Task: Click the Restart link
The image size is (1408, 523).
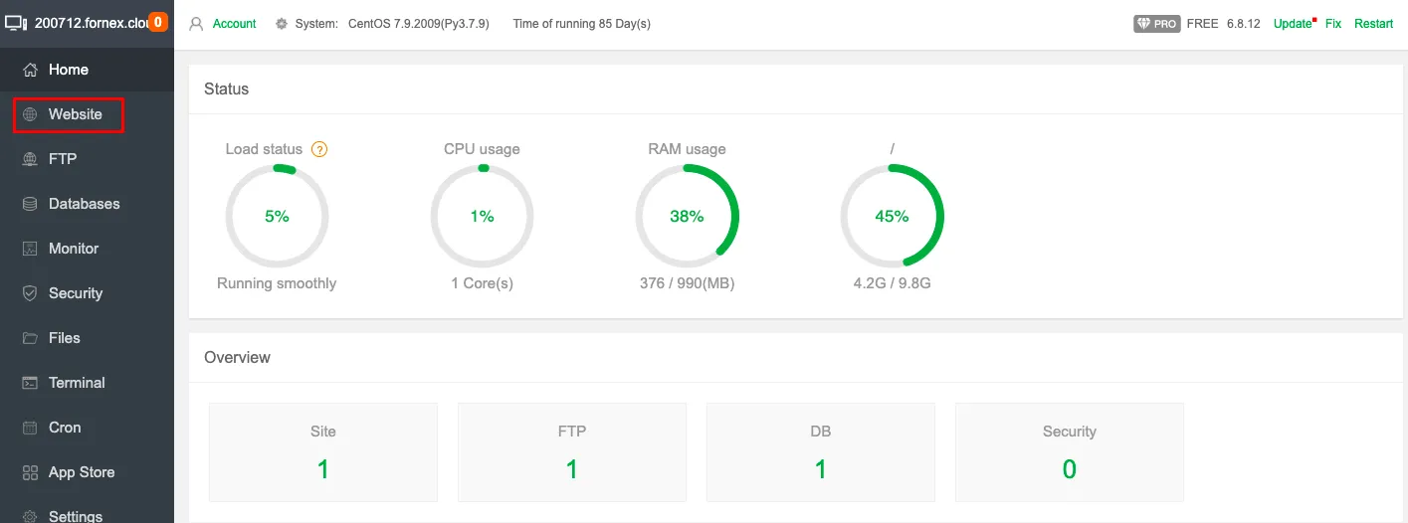Action: (x=1373, y=24)
